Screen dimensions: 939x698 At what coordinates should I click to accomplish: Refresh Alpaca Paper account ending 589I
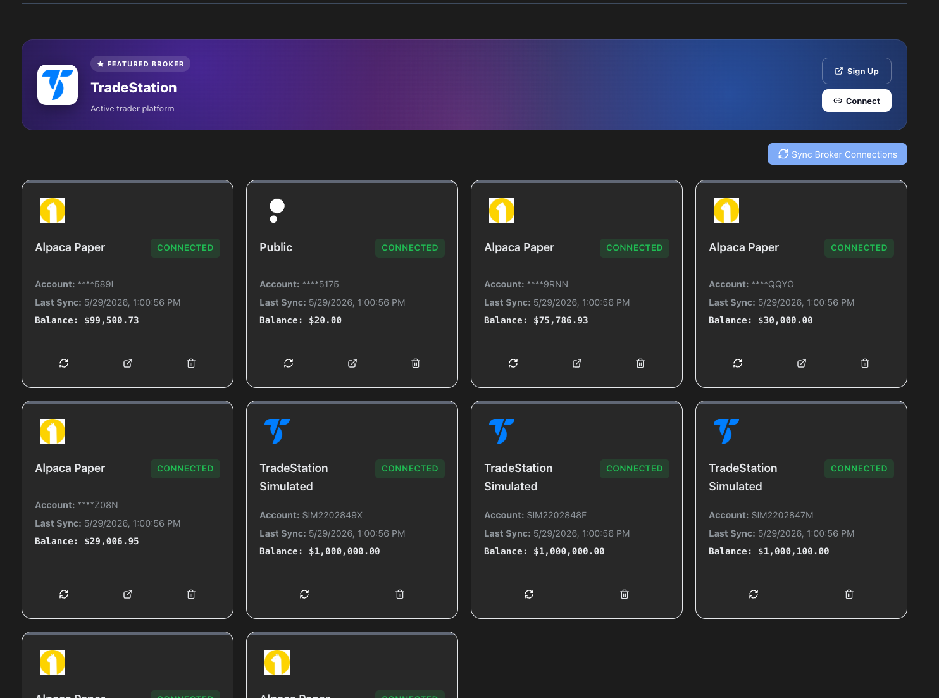point(64,363)
